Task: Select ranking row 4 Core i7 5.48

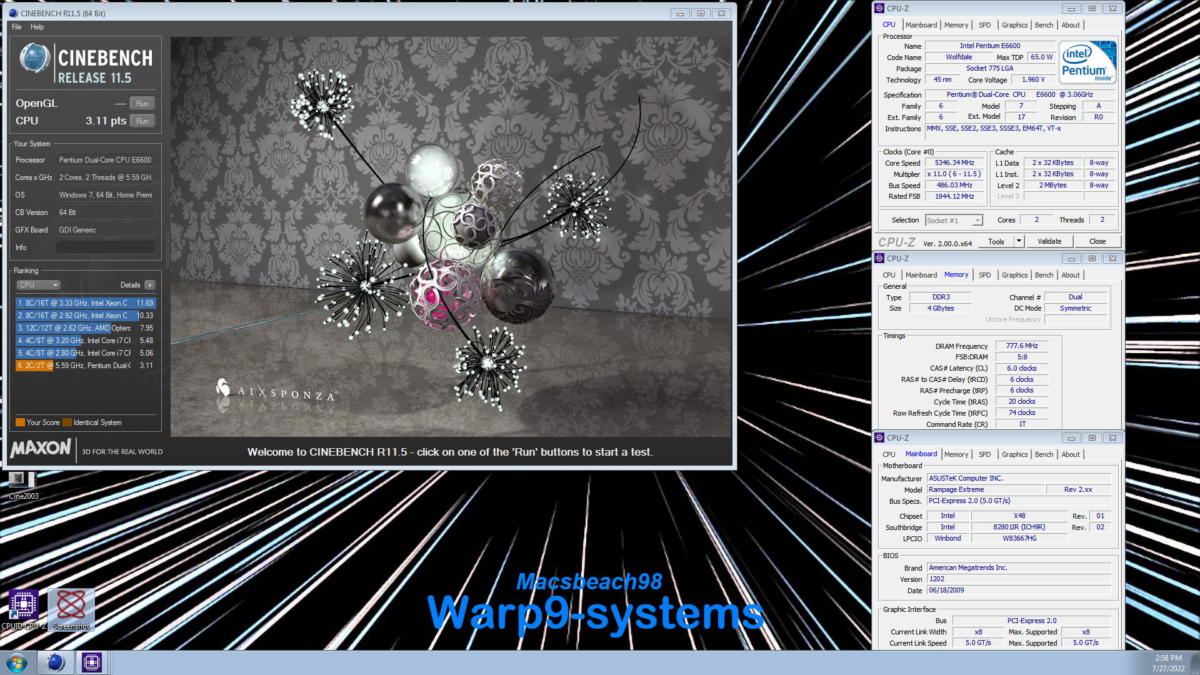Action: pos(85,341)
